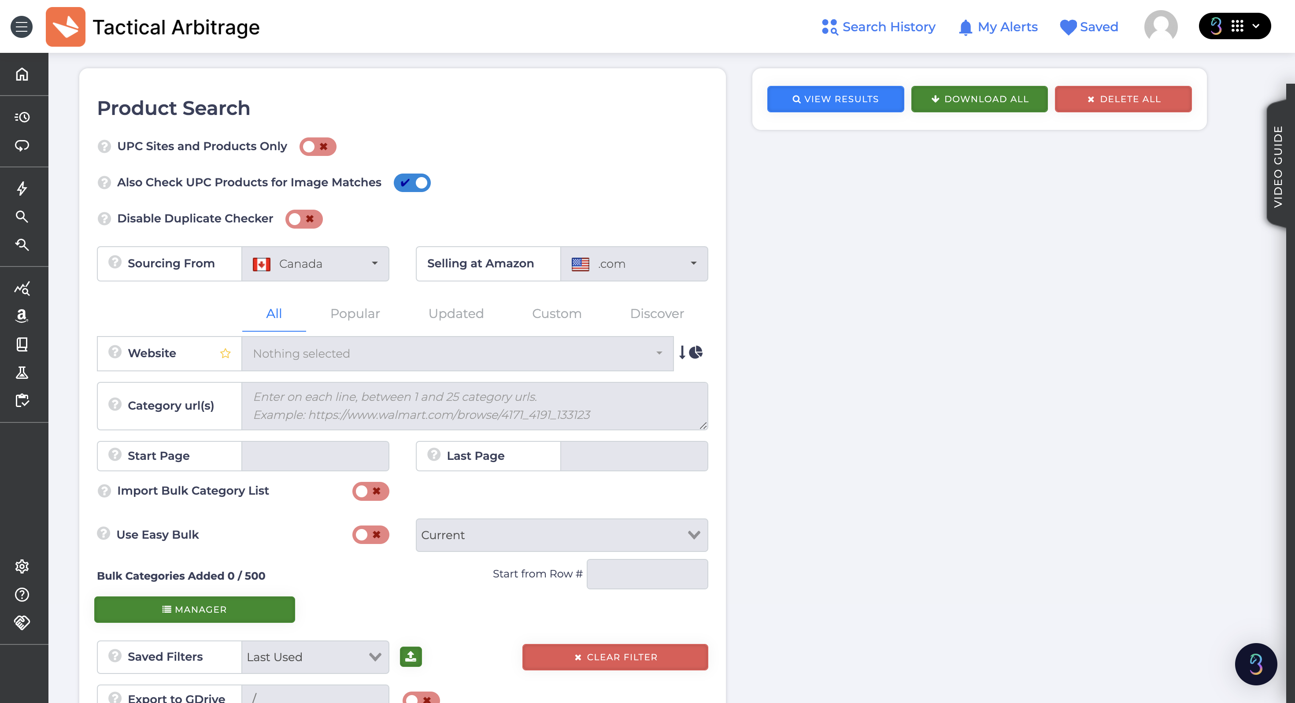
Task: Open the settings gear sidebar icon
Action: click(22, 567)
